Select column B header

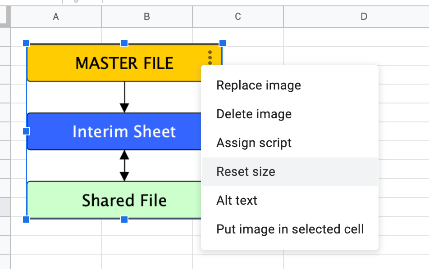pos(147,17)
